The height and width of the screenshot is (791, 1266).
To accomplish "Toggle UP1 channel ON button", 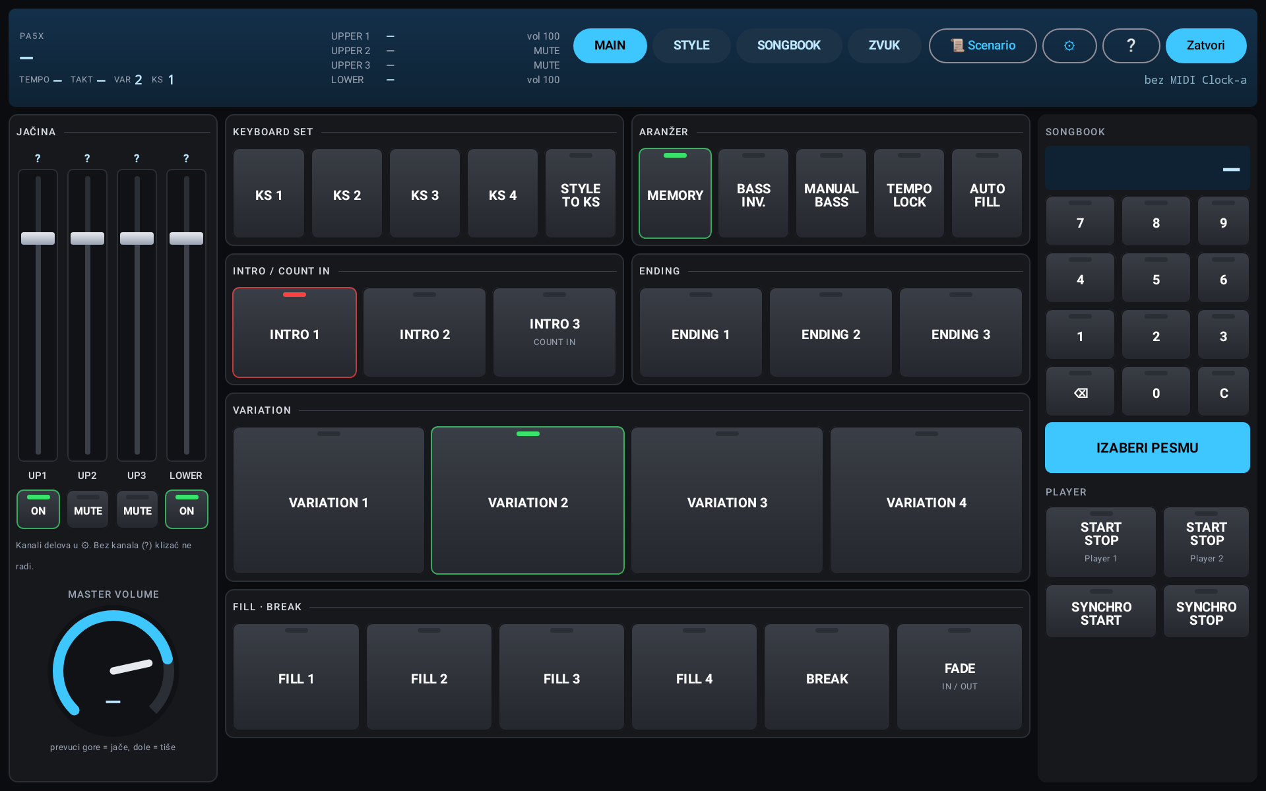I will tap(38, 509).
